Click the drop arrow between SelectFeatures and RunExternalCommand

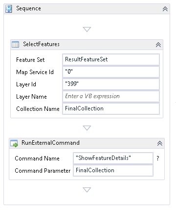tap(87, 128)
